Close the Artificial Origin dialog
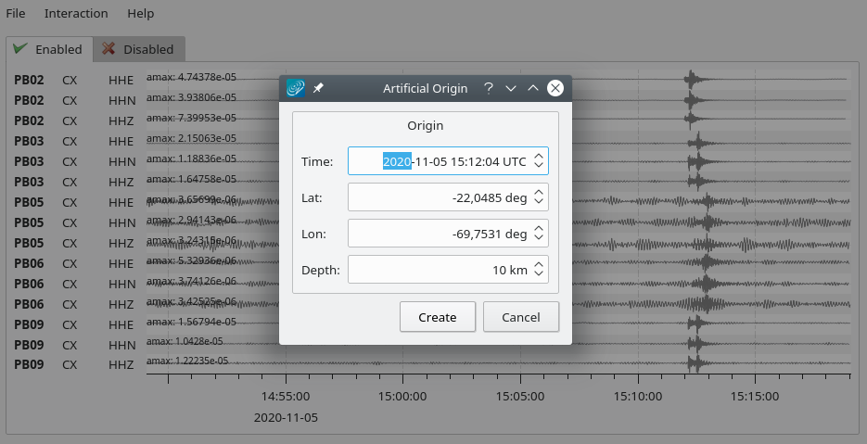 [555, 88]
